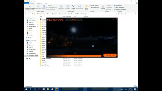Select the .AdventureMine folder at list bottom
The height and width of the screenshot is (91, 162).
(45, 66)
